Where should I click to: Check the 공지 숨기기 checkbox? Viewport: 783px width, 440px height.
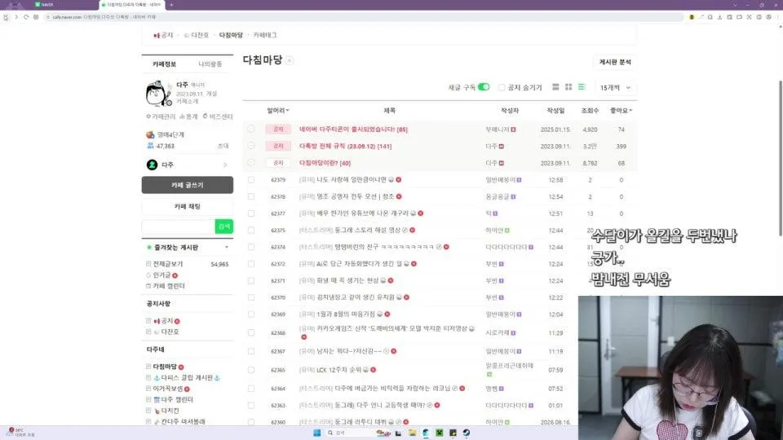(x=502, y=87)
